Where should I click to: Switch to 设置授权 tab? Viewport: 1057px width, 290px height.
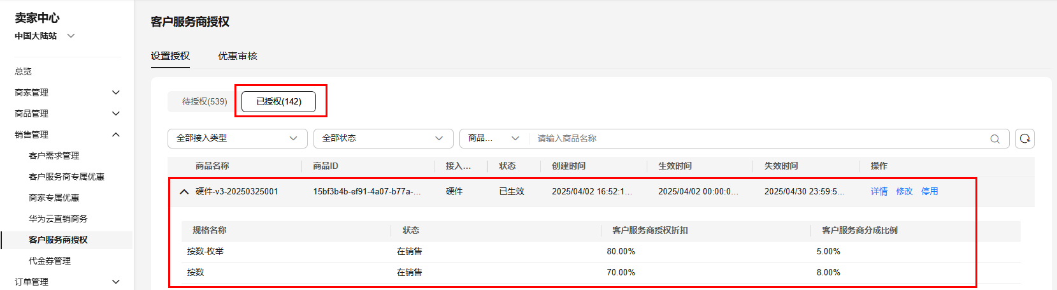(x=170, y=56)
